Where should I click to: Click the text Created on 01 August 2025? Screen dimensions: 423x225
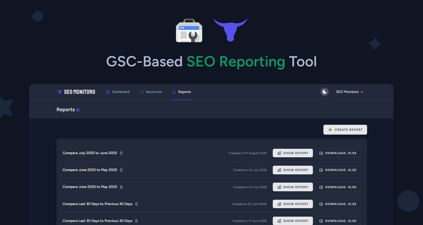coord(248,153)
